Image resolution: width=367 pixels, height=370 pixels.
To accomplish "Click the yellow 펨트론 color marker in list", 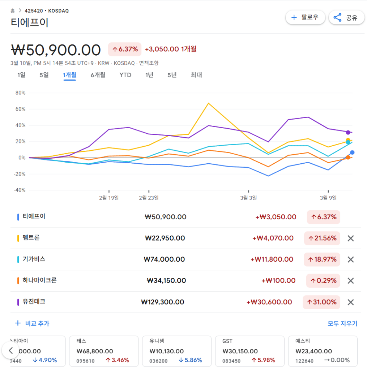I will click(x=18, y=238).
